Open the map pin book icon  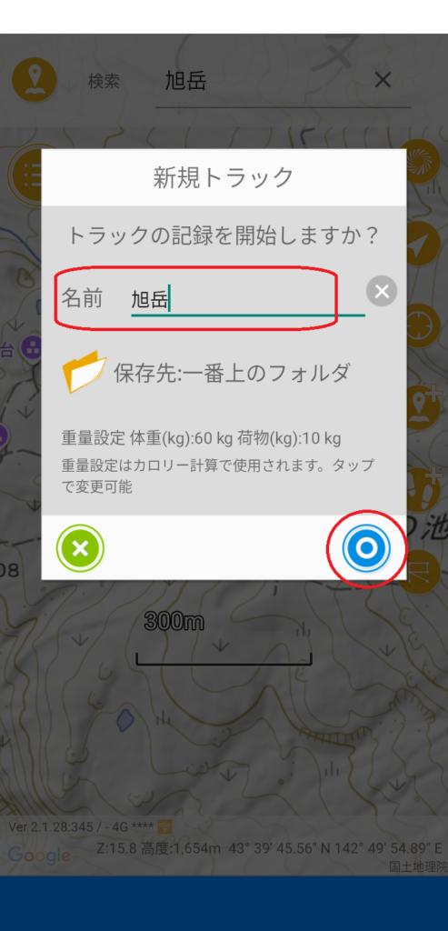[x=35, y=80]
